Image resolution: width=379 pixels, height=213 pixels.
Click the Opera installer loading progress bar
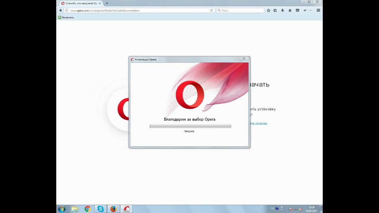tap(190, 126)
